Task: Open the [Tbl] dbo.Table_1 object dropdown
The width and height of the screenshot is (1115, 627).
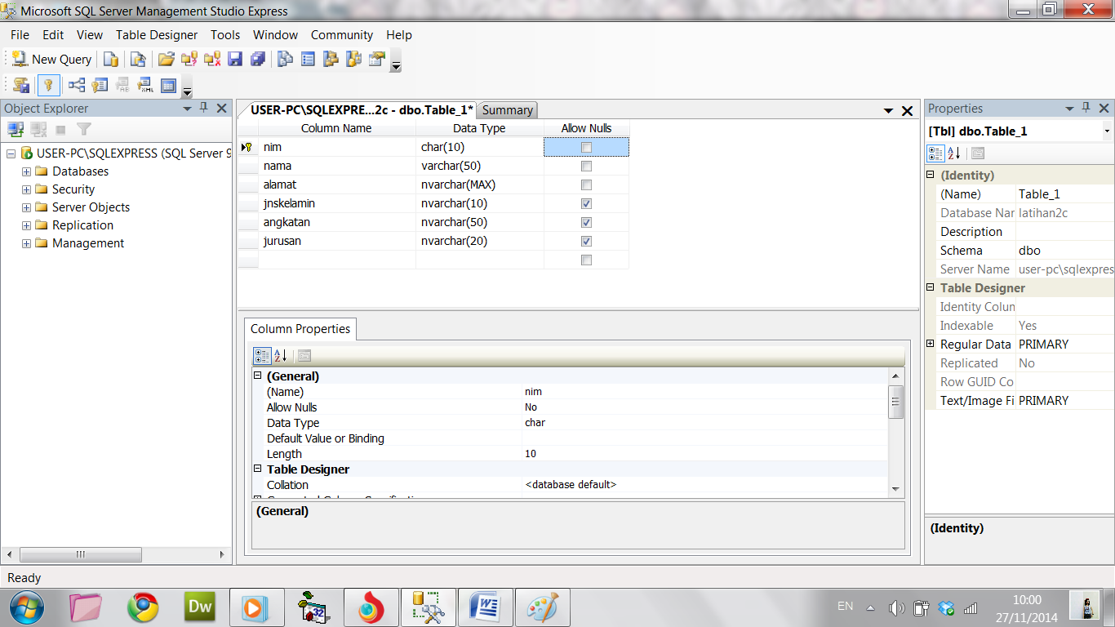Action: pos(1107,131)
